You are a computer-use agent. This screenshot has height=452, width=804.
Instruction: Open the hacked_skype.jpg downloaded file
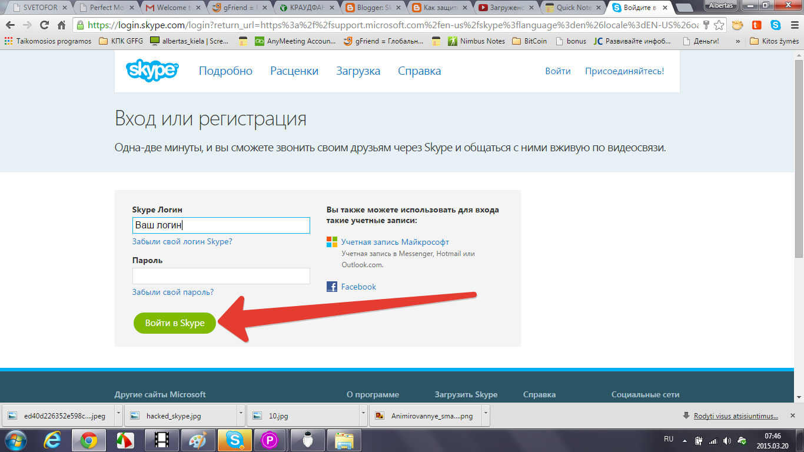coord(180,416)
